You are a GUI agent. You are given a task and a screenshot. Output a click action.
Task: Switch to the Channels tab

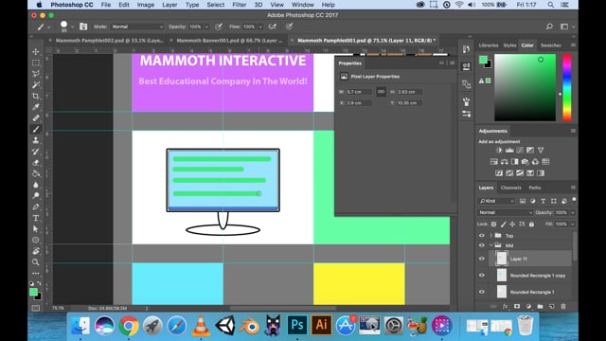click(x=511, y=188)
